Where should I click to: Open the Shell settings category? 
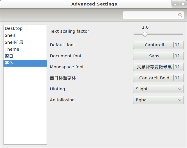(x=10, y=35)
